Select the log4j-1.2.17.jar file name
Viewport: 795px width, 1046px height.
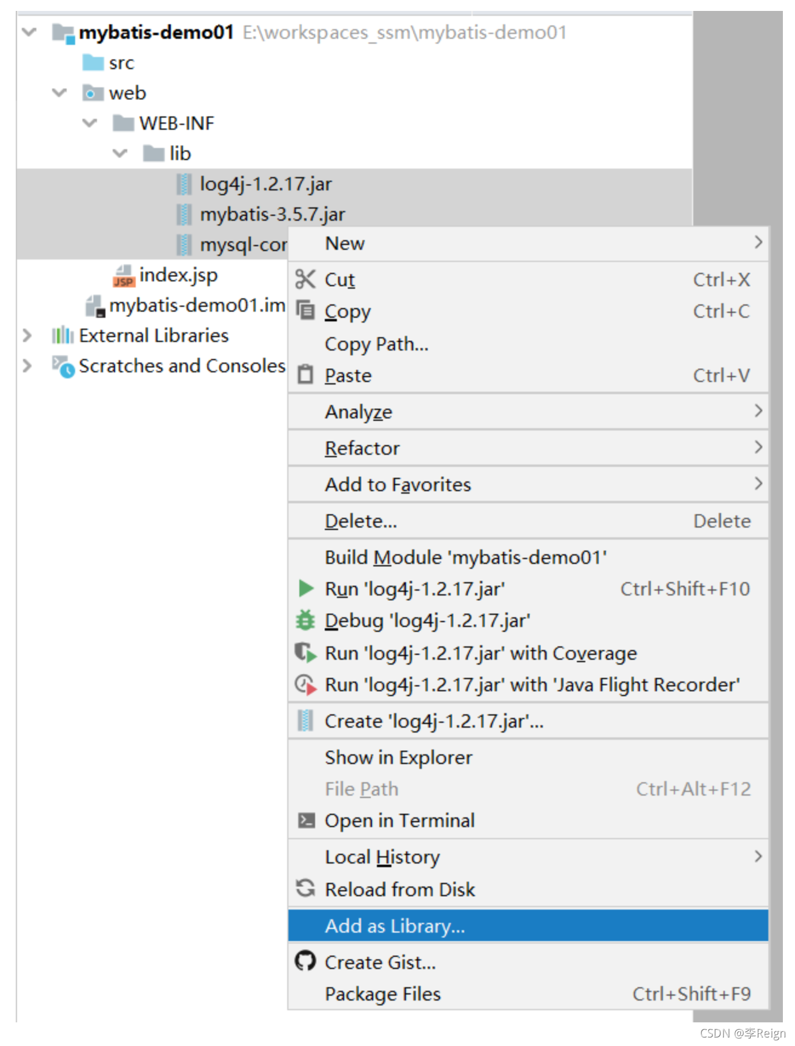[266, 184]
